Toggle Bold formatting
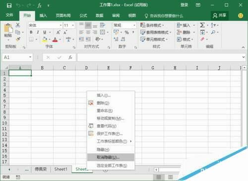Viewport: 248px width, 181px height. pos(31,32)
